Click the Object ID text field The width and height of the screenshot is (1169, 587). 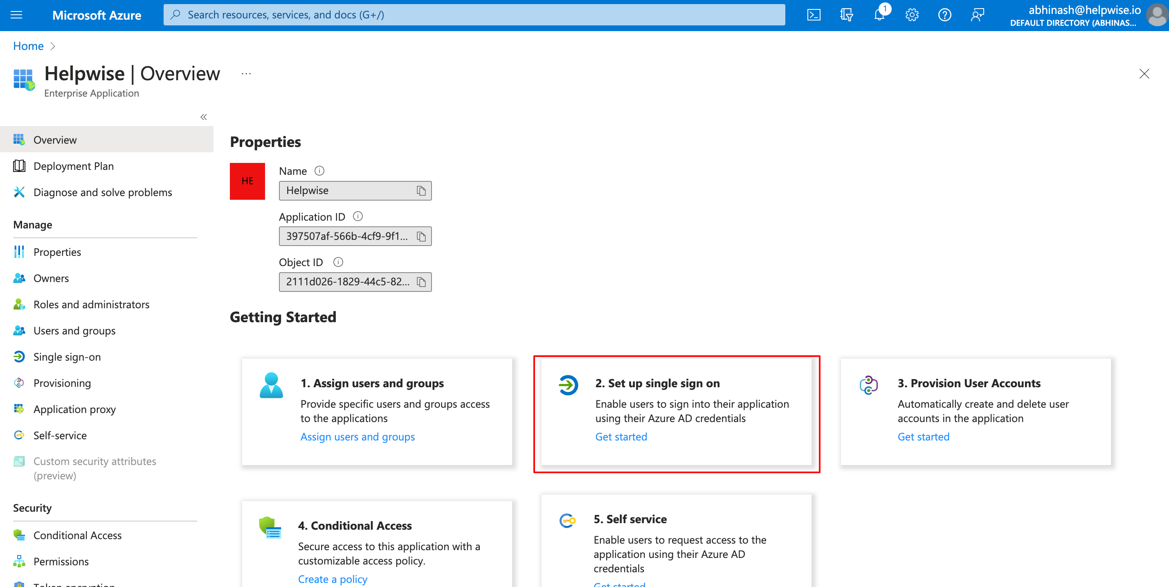[x=355, y=282]
